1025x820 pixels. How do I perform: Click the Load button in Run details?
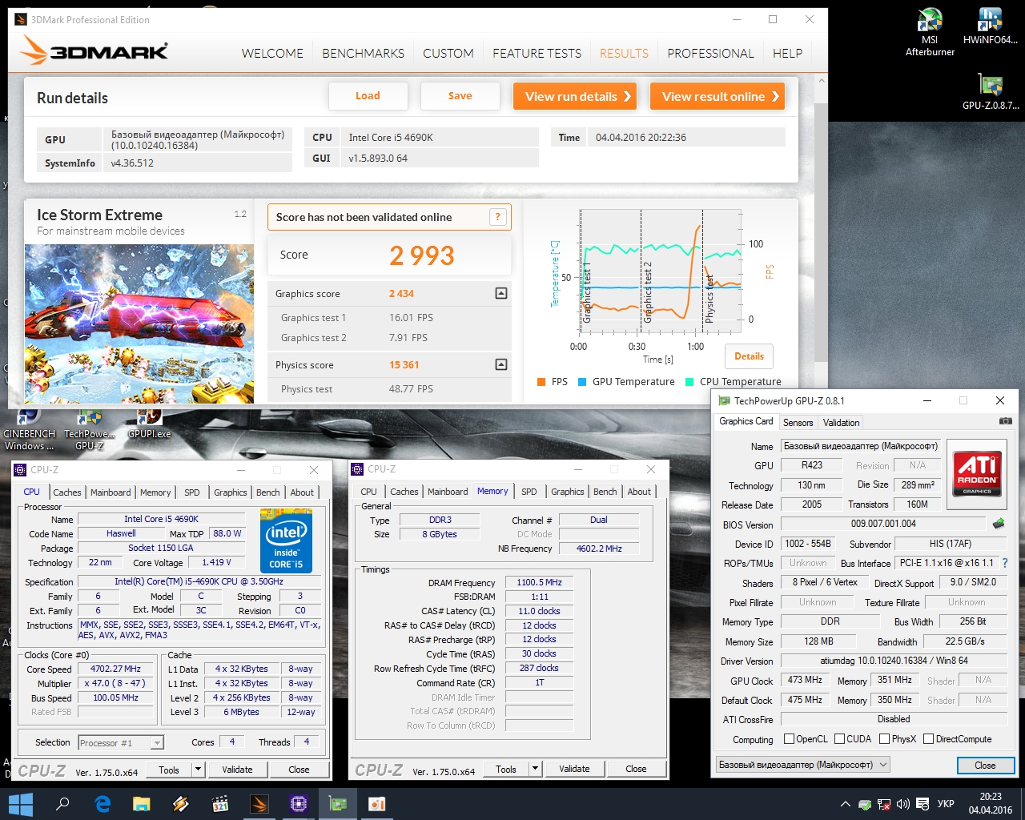pyautogui.click(x=368, y=96)
